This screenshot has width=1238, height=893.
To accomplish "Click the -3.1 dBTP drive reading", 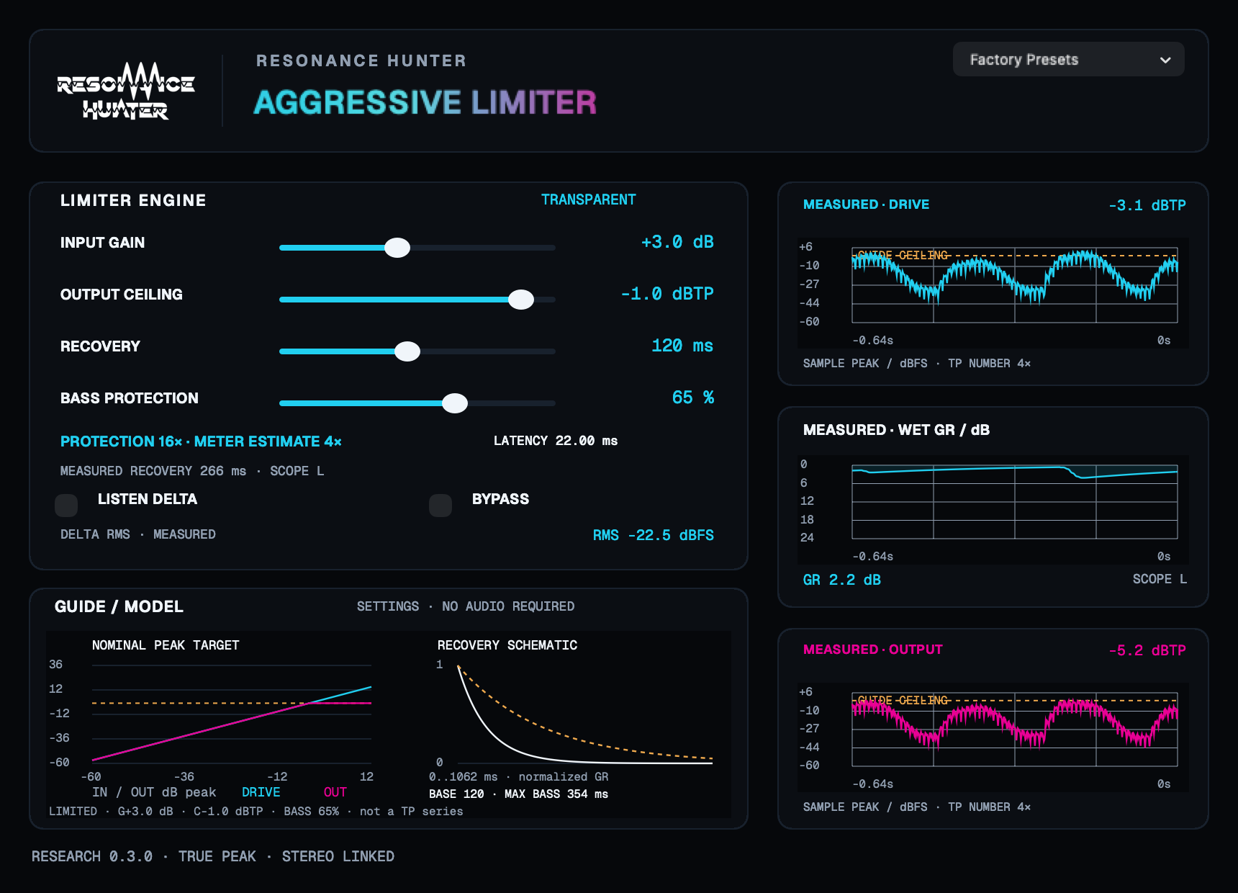I will point(1147,205).
